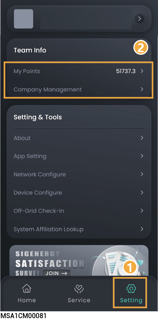Tap the Home house icon
The height and width of the screenshot is (320, 158).
[x=27, y=289]
